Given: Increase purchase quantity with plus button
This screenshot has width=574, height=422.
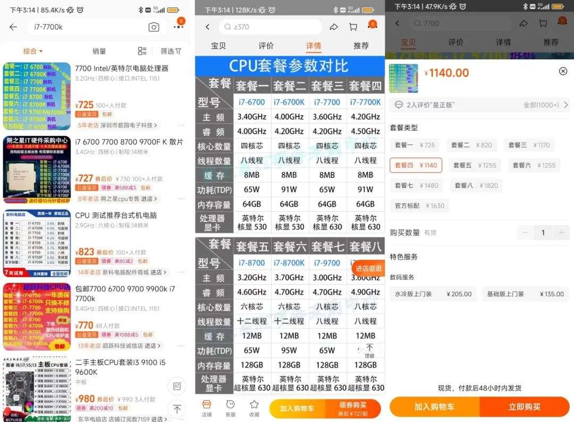Looking at the screenshot, I should coord(561,232).
